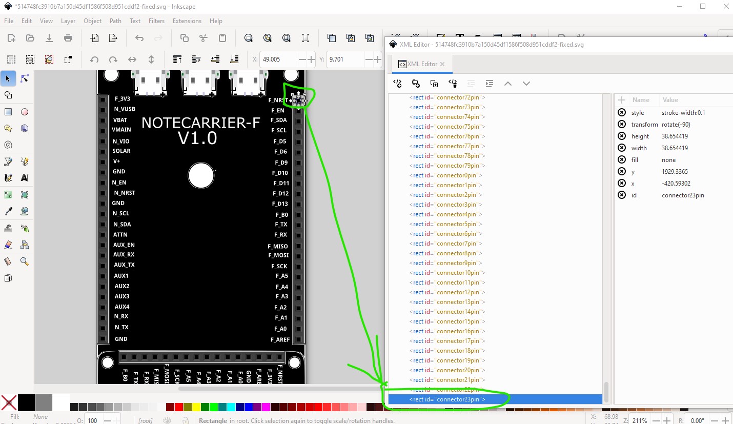
Task: Select the Tweak tool
Action: [x=8, y=228]
